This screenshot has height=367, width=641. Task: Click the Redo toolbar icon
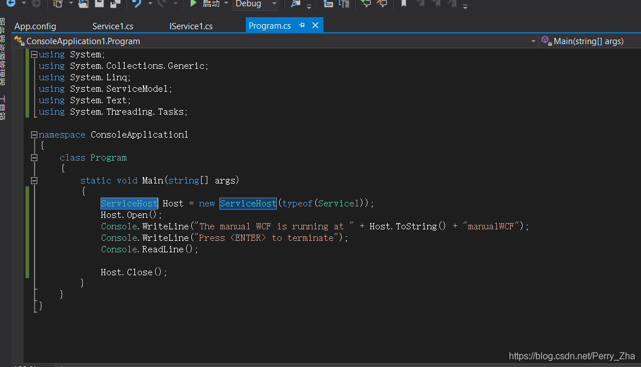(162, 3)
